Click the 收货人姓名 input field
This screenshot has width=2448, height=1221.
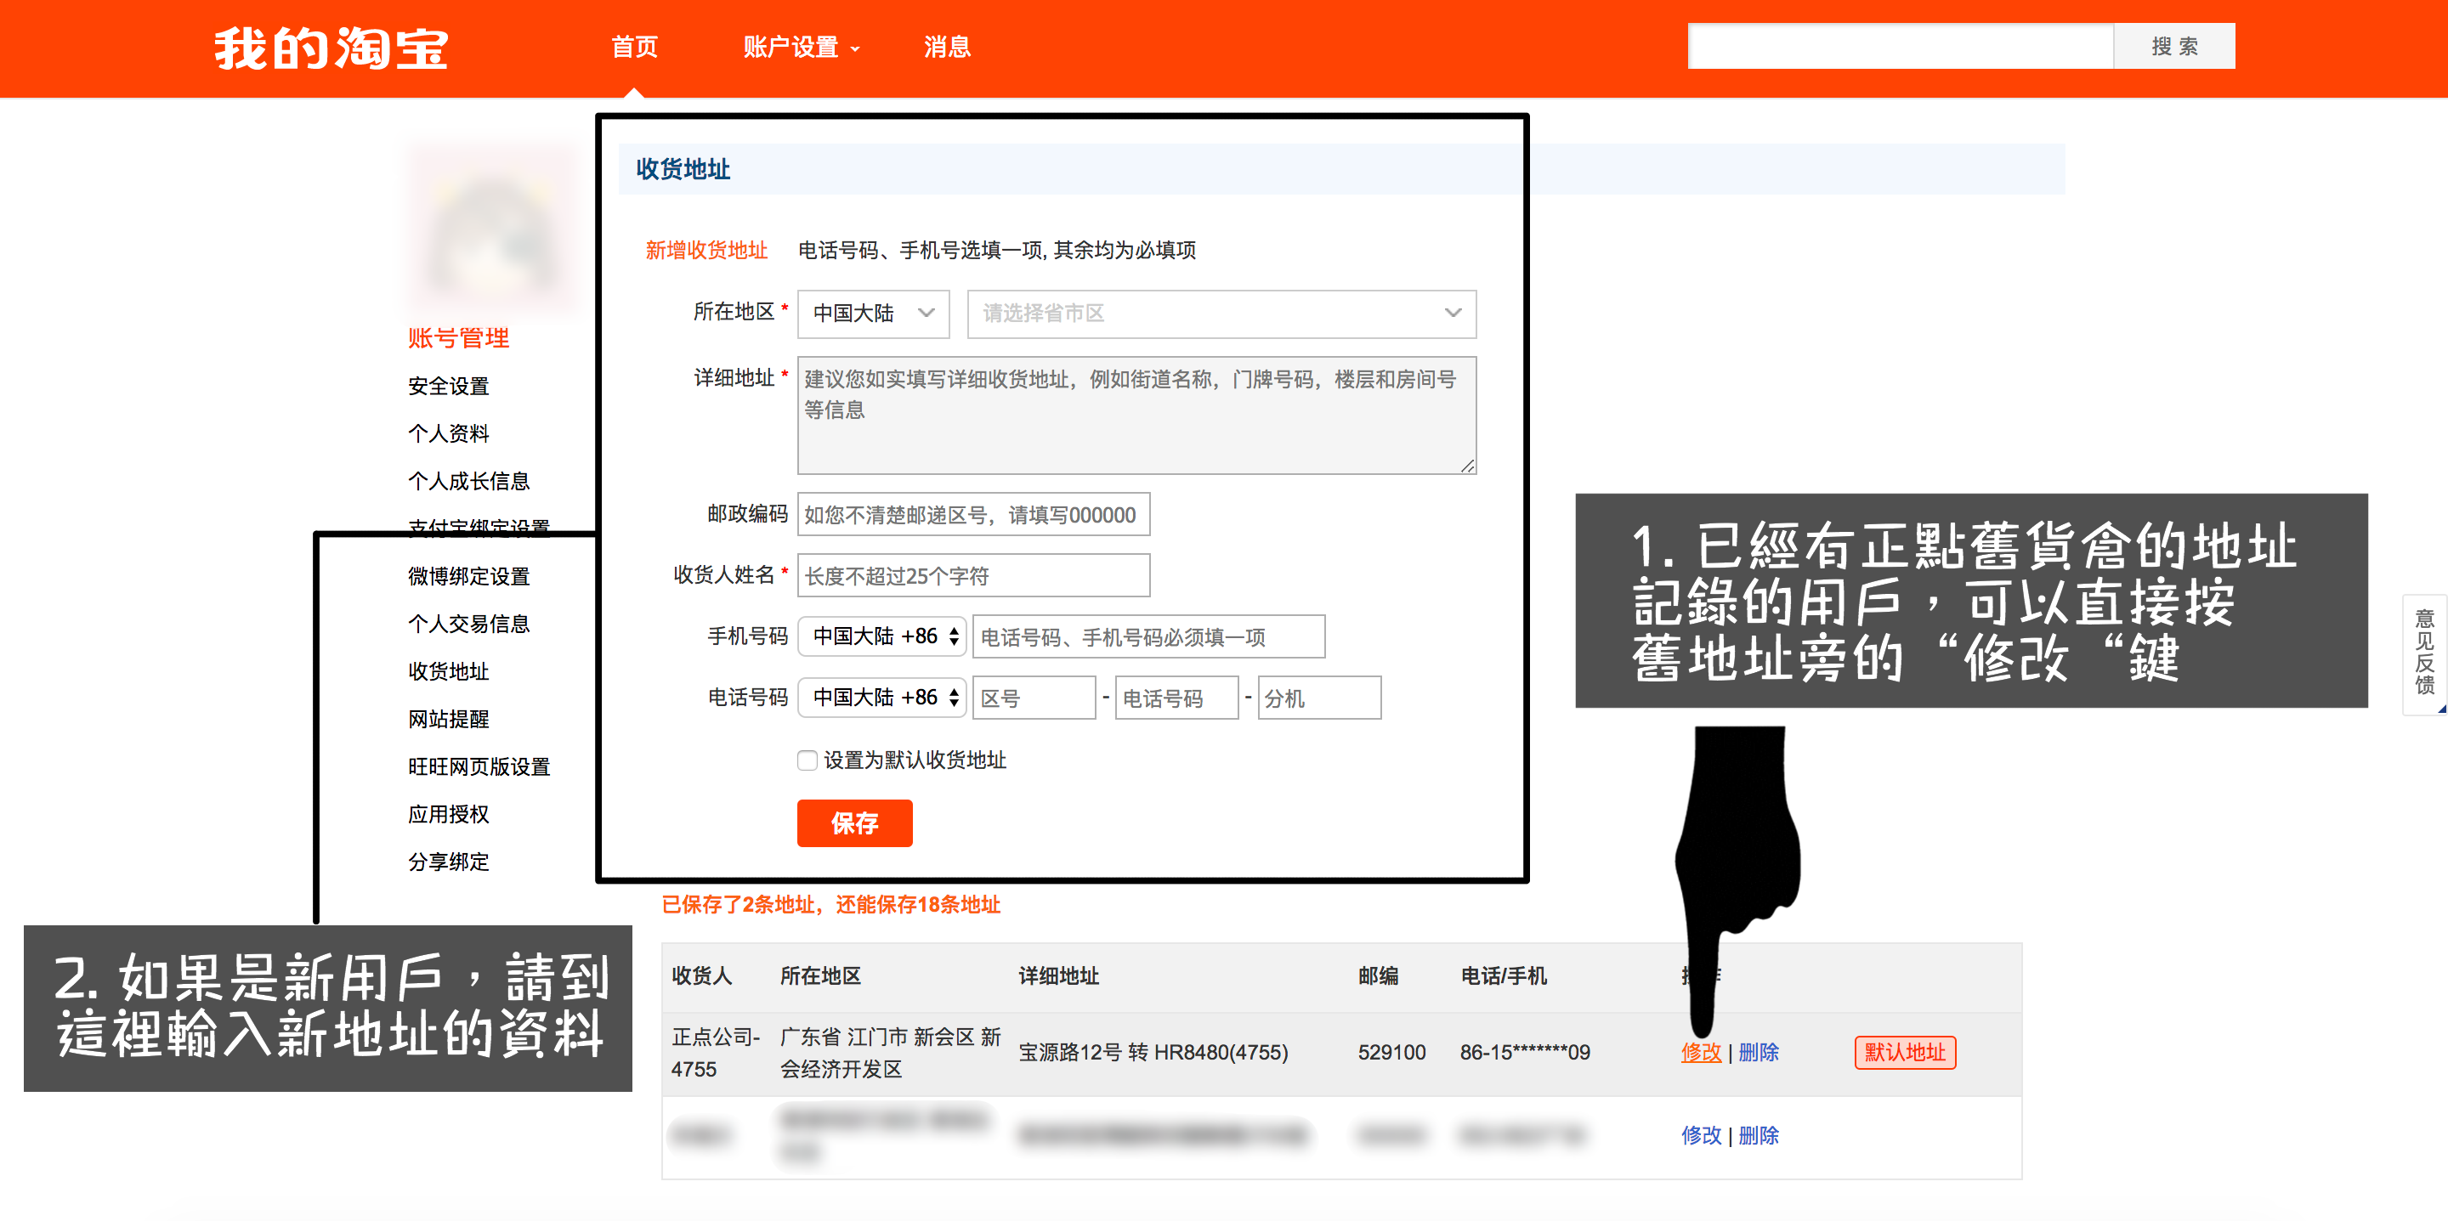coord(973,575)
